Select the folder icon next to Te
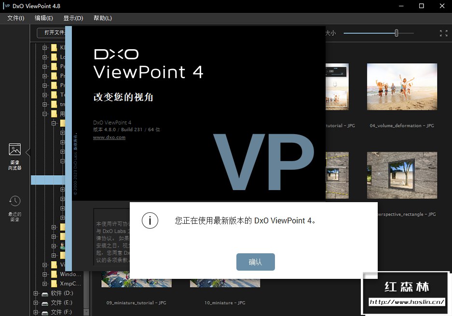This screenshot has width=452, height=316. [x=54, y=95]
